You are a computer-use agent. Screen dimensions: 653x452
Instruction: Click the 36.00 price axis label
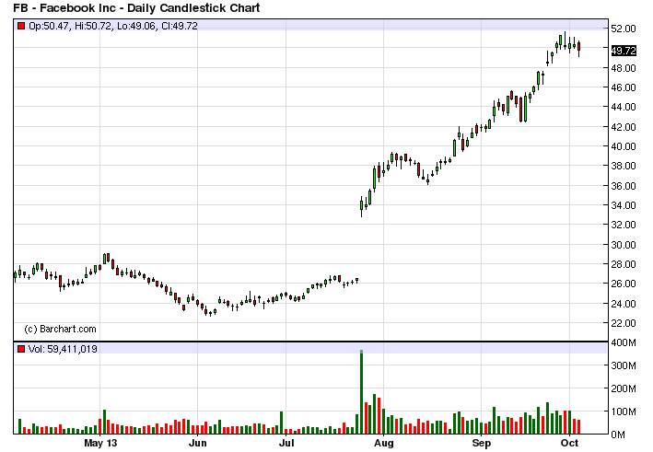[624, 186]
